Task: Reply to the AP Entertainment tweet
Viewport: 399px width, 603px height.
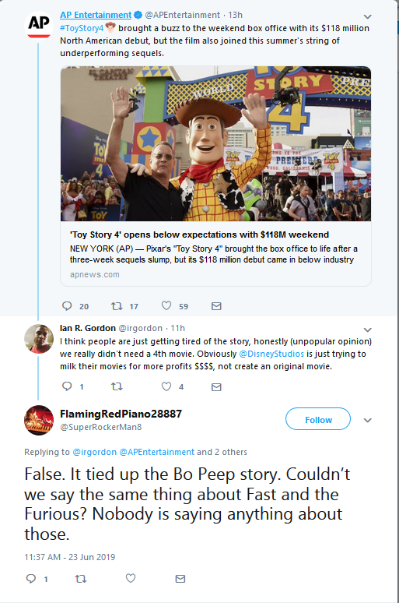Action: 67,306
